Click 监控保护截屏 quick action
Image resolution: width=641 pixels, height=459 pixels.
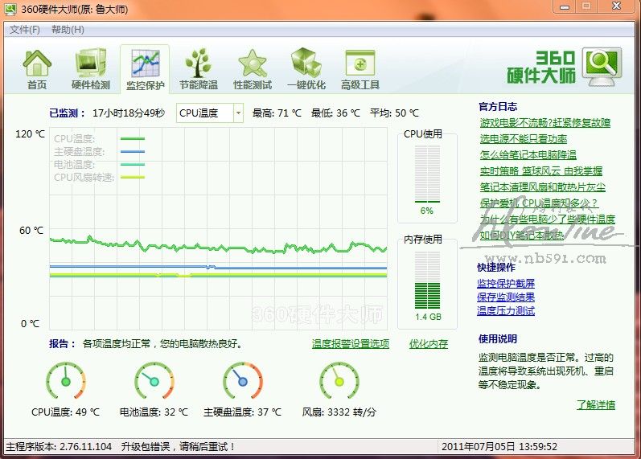(505, 284)
